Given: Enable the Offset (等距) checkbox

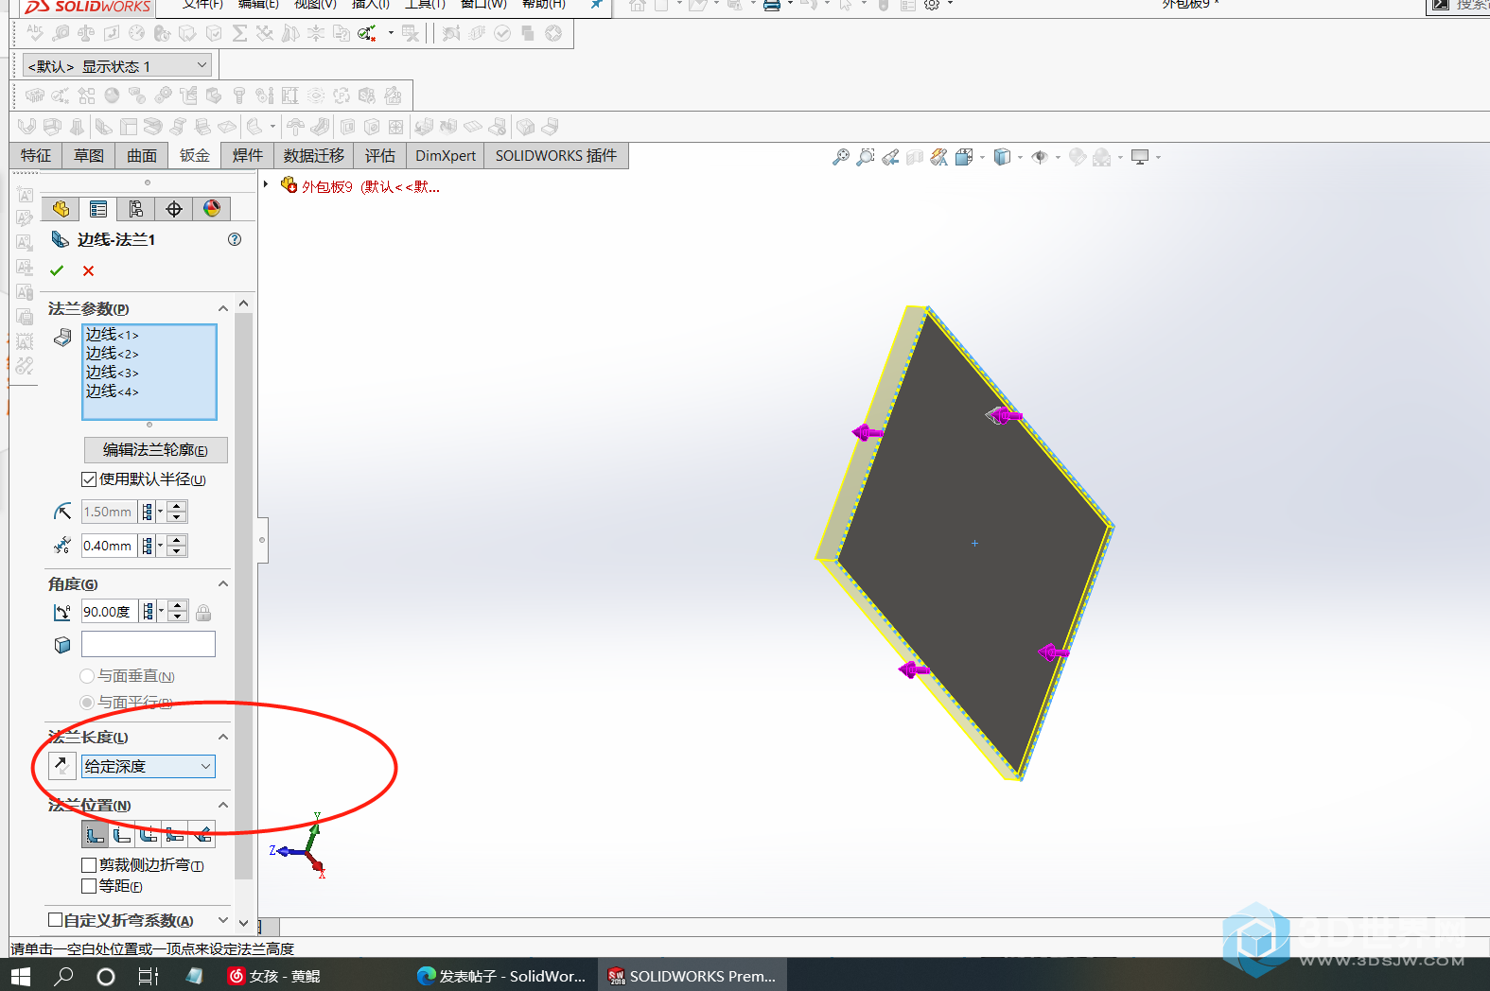Looking at the screenshot, I should (89, 886).
